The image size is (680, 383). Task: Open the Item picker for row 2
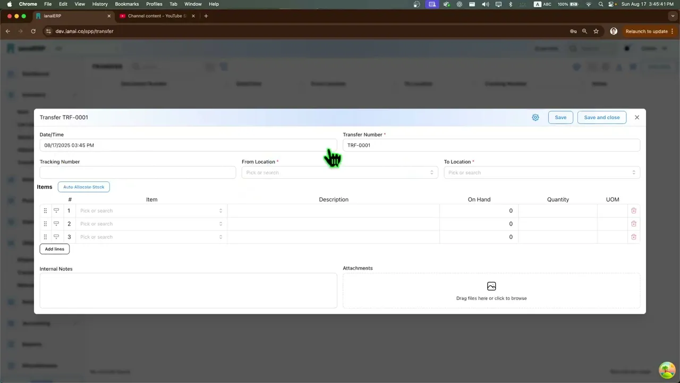[151, 224]
